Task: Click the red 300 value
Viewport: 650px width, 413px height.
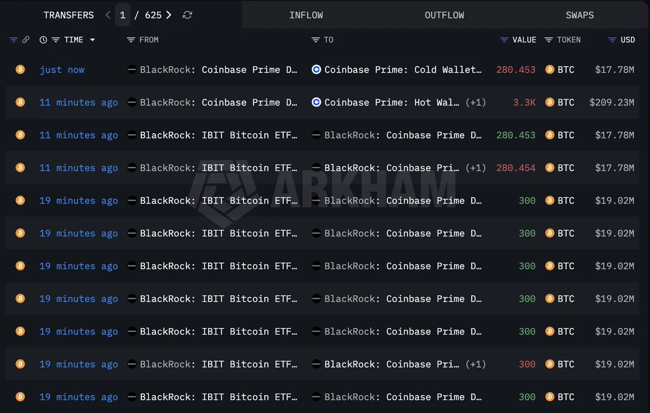Action: [527, 364]
